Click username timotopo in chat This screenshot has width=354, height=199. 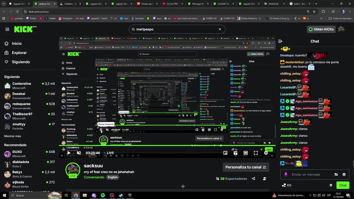click(x=287, y=55)
